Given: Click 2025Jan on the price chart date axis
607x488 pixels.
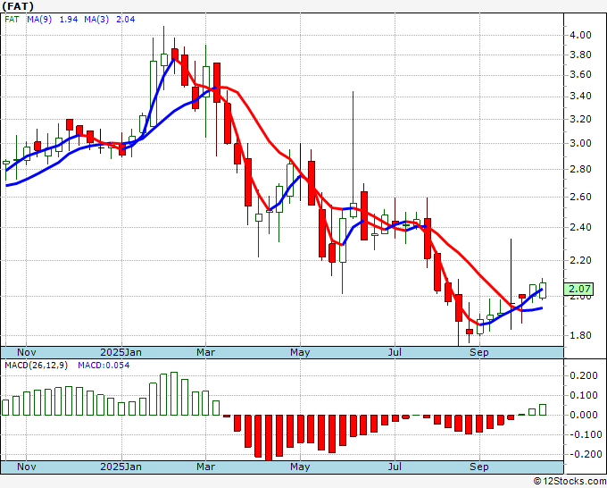Looking at the screenshot, I should (121, 352).
